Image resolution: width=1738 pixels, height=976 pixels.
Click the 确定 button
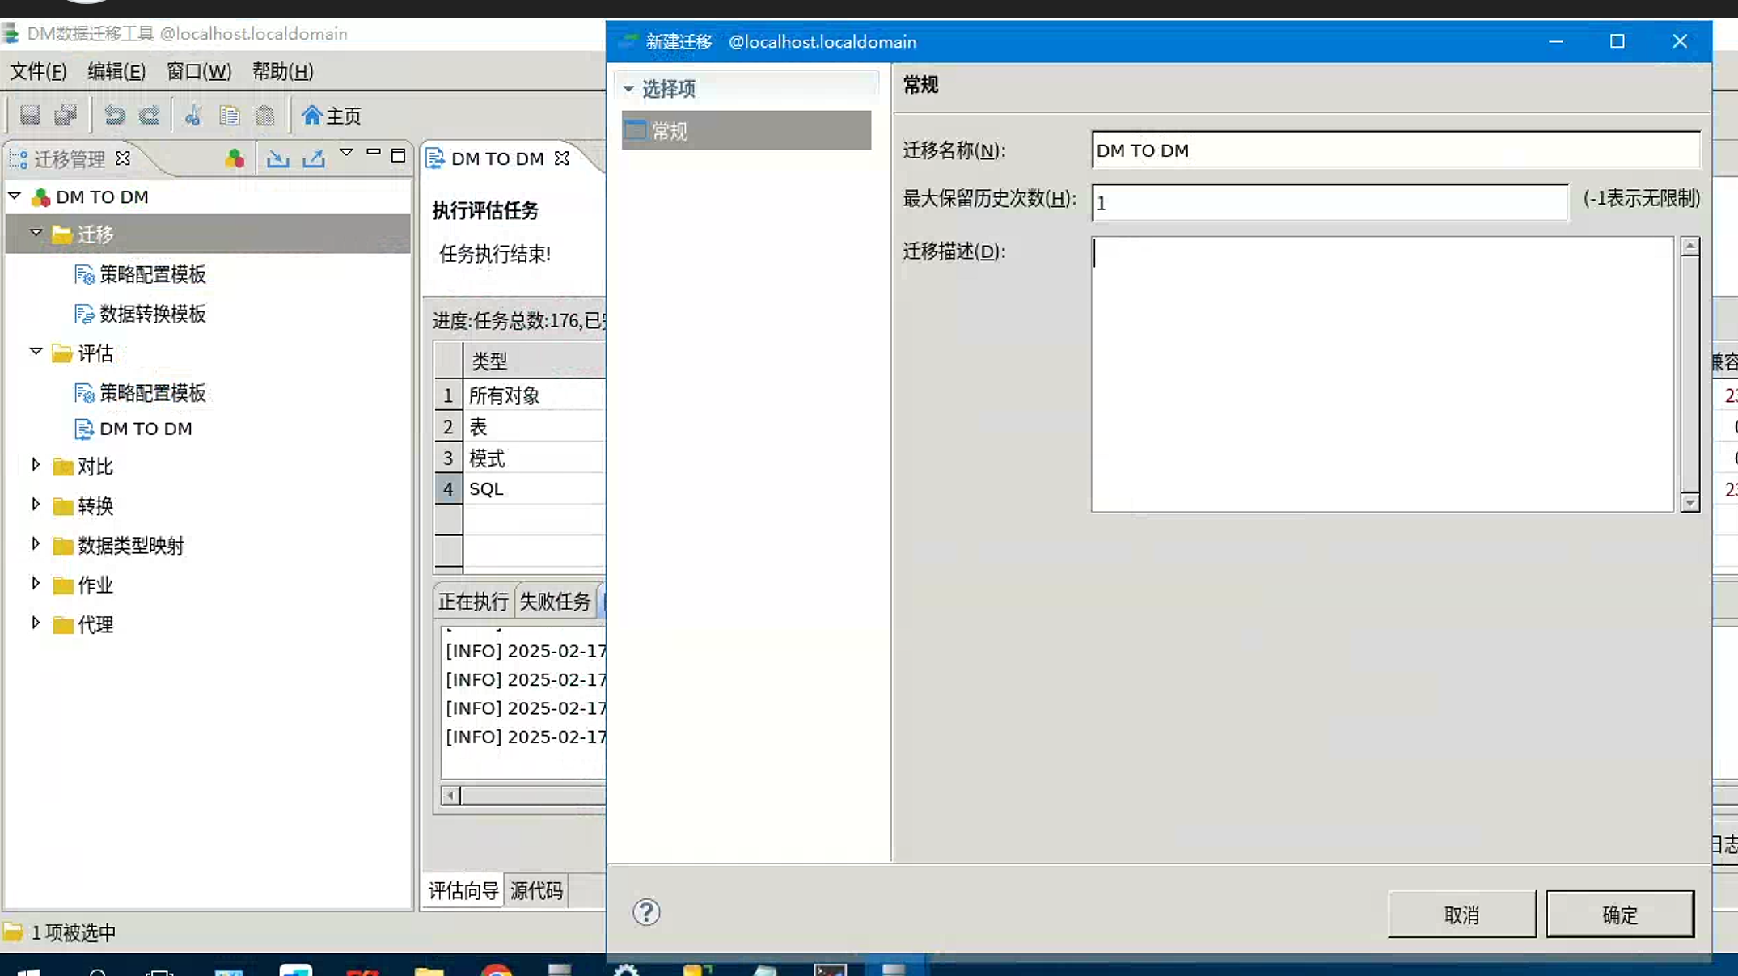1619,915
